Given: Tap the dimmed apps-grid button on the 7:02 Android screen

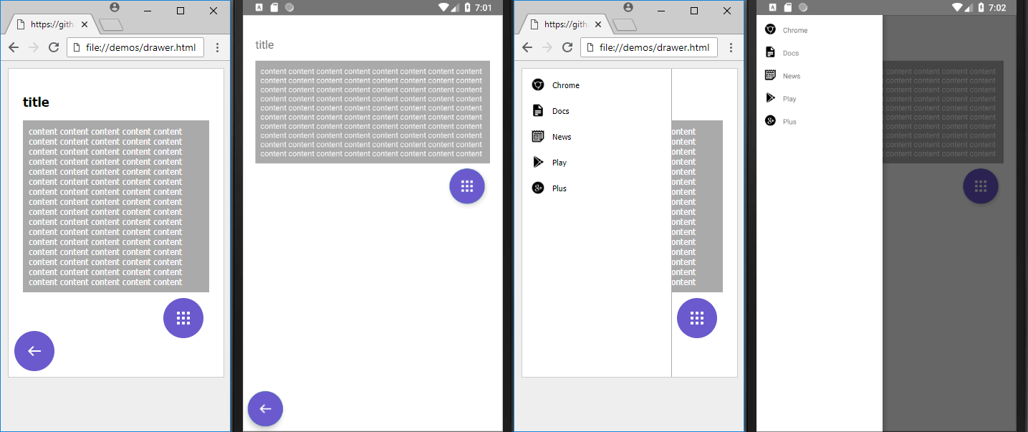Looking at the screenshot, I should pyautogui.click(x=981, y=186).
